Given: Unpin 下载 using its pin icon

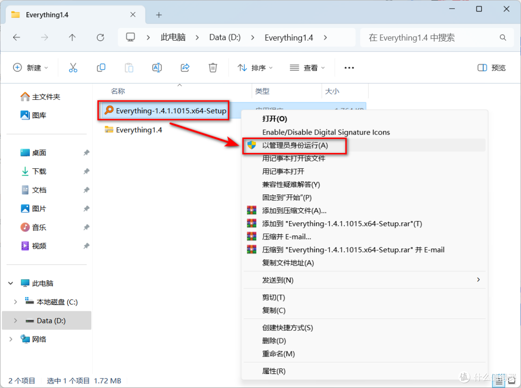Looking at the screenshot, I should [x=86, y=171].
